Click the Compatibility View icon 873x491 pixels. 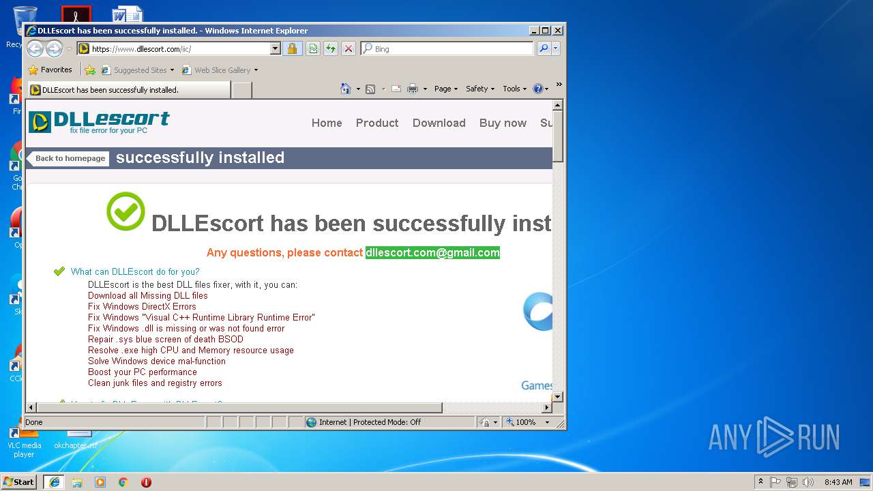(312, 48)
